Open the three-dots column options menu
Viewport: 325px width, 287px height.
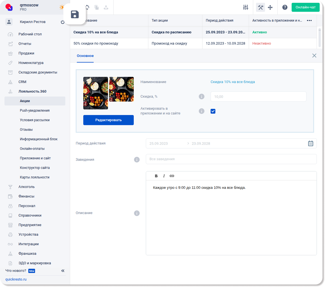pos(309,20)
